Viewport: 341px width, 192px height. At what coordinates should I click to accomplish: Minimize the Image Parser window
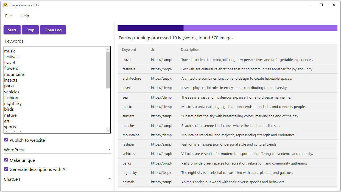point(309,5)
